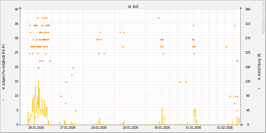Screen dimensions: 266x133
Task: Select the Windgeschwindigkeit (km/h) axis label
Action: 4,66
